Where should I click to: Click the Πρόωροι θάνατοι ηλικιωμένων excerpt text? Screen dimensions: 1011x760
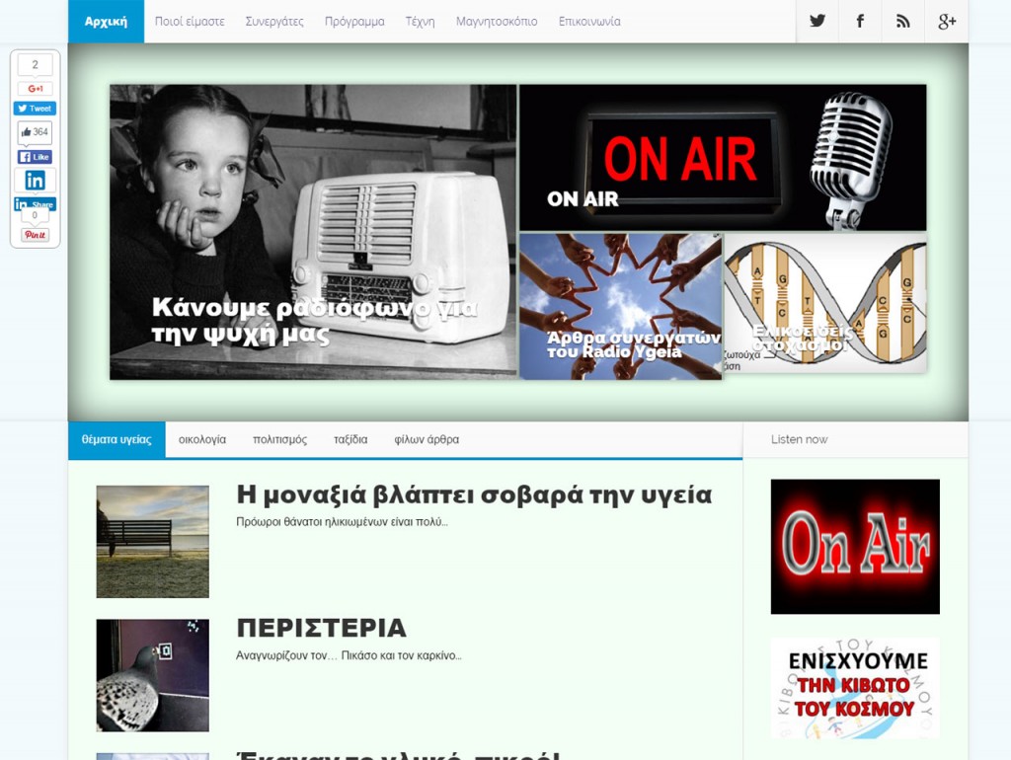pyautogui.click(x=342, y=522)
